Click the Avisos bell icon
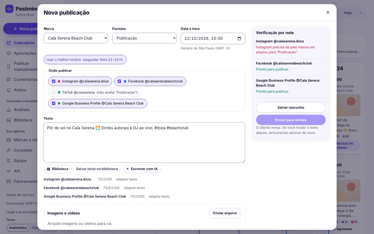The image size is (374, 234). pyautogui.click(x=9, y=90)
